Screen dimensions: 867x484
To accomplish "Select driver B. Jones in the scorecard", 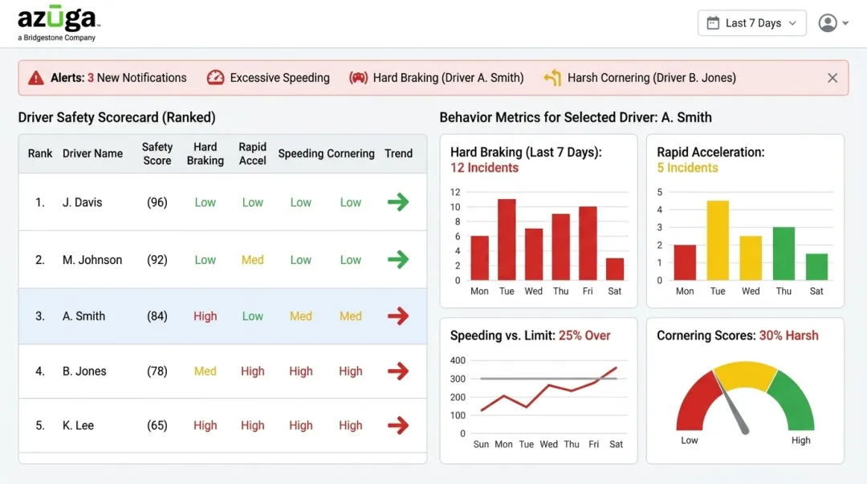I will [222, 371].
